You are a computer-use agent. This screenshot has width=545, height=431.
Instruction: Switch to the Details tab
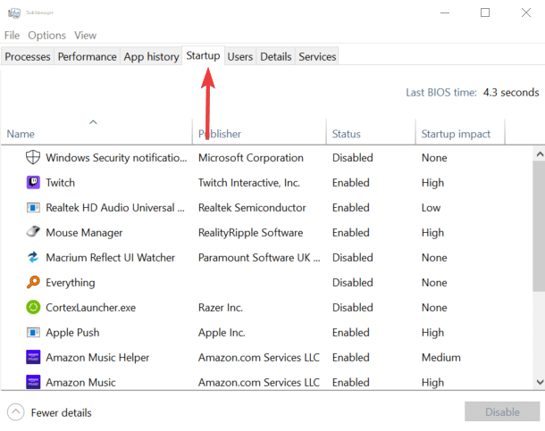tap(276, 56)
